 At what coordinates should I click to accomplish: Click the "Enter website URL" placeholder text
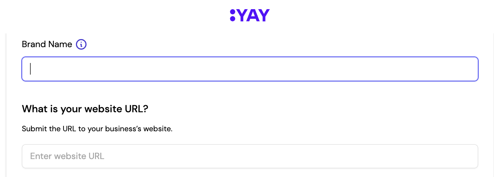point(67,156)
